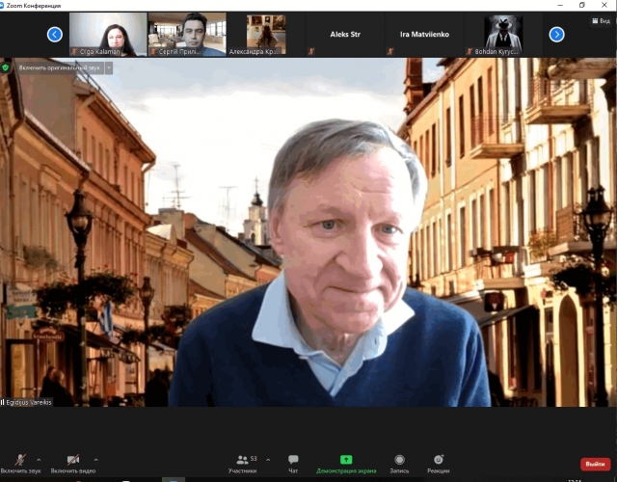Viewport: 617px width, 482px height.
Task: Unmute microphone with Включить звук icon
Action: pos(19,460)
